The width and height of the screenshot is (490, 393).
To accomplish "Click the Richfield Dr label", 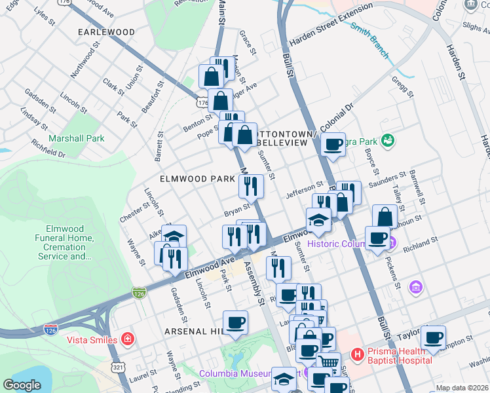I will (x=48, y=149).
